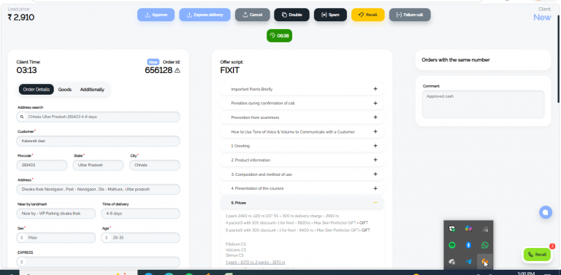
Task: Click the City field Chhata
Action: 155,165
